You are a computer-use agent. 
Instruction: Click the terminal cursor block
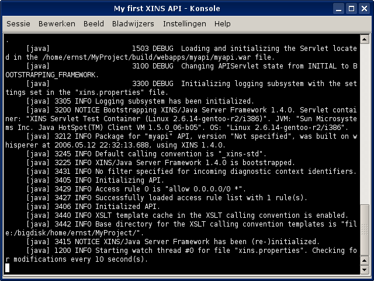point(8,268)
